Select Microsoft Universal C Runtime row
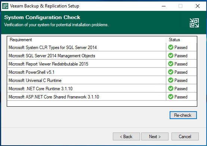 [102, 80]
